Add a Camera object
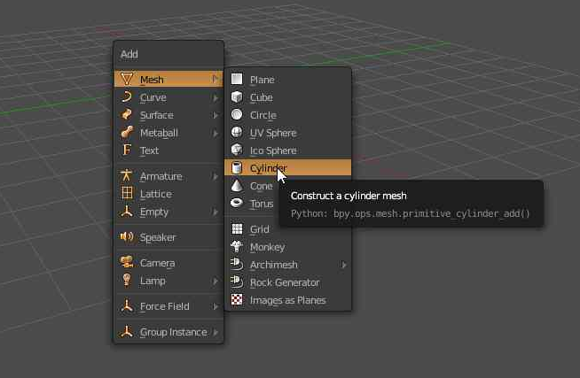This screenshot has height=378, width=580. pos(169,263)
